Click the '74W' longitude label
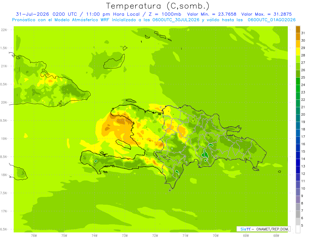Screen dimensions: 310x239 (x=95, y=236)
